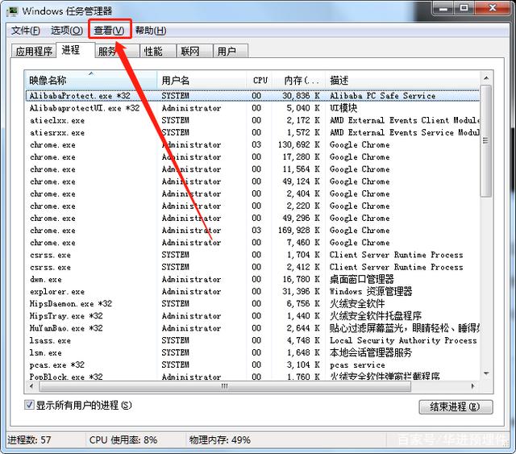Select PopBlock.exe *32 process

pyautogui.click(x=252, y=377)
